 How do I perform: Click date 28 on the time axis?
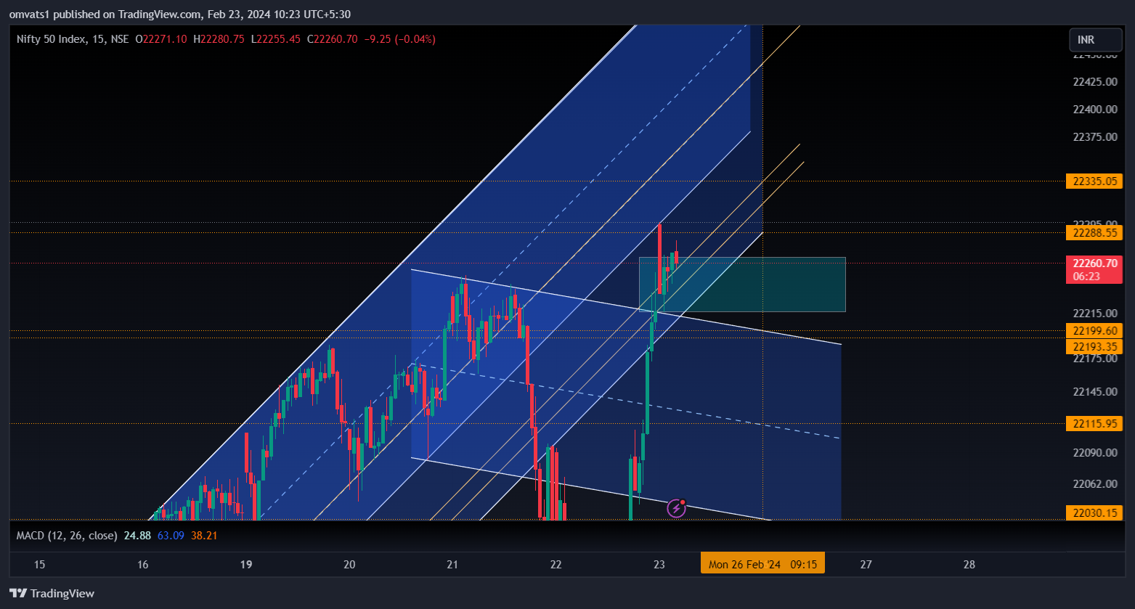click(x=969, y=564)
